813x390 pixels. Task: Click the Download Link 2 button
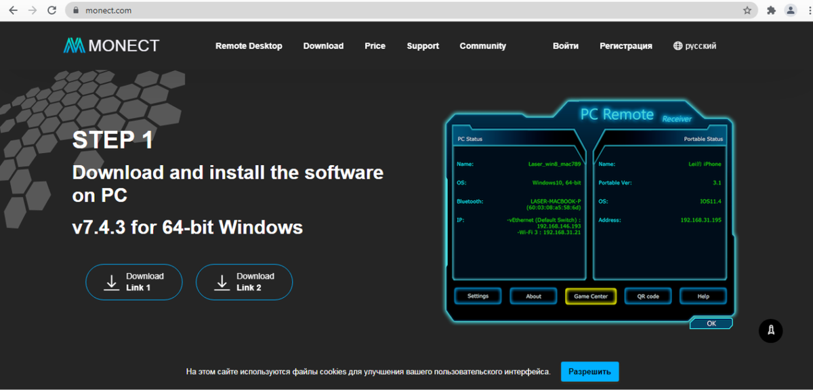click(x=244, y=282)
